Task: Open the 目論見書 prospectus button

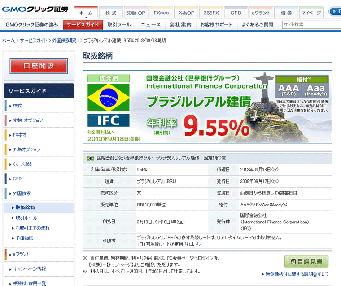Action: click(x=306, y=261)
